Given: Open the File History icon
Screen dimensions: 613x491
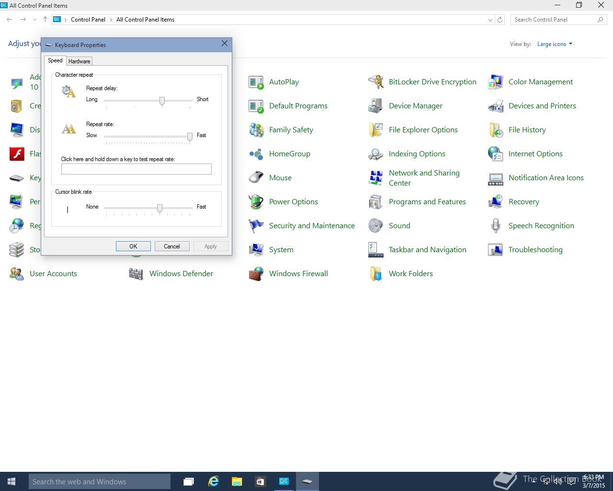Looking at the screenshot, I should [x=496, y=130].
